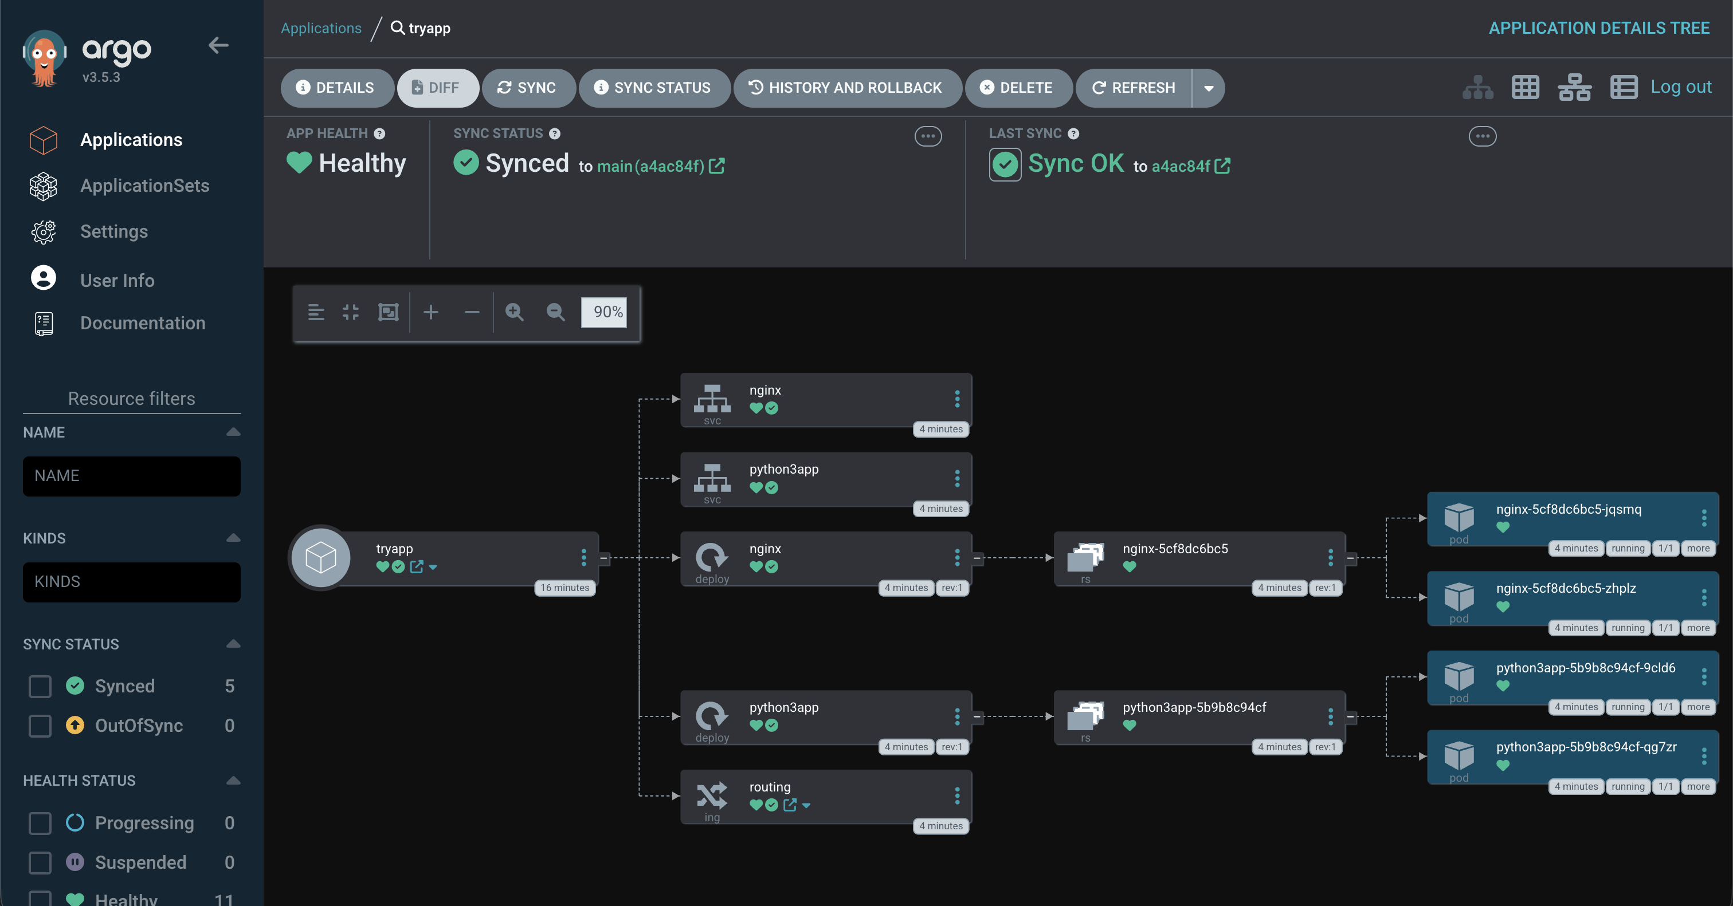Screen dimensions: 1733x906
Task: Switch to network view icon
Action: 1574,88
